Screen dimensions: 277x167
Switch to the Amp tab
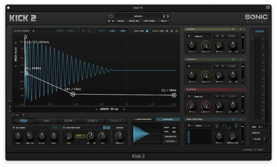pos(47,121)
